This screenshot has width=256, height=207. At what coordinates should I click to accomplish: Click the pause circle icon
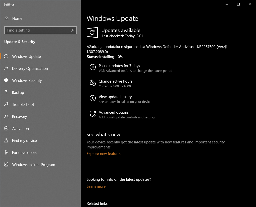click(92, 67)
